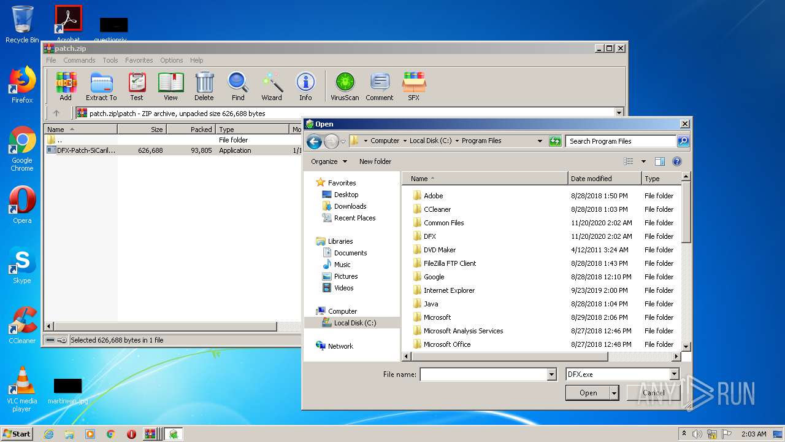Click the Change your view icon
Screen dimensions: 785x442
point(629,161)
